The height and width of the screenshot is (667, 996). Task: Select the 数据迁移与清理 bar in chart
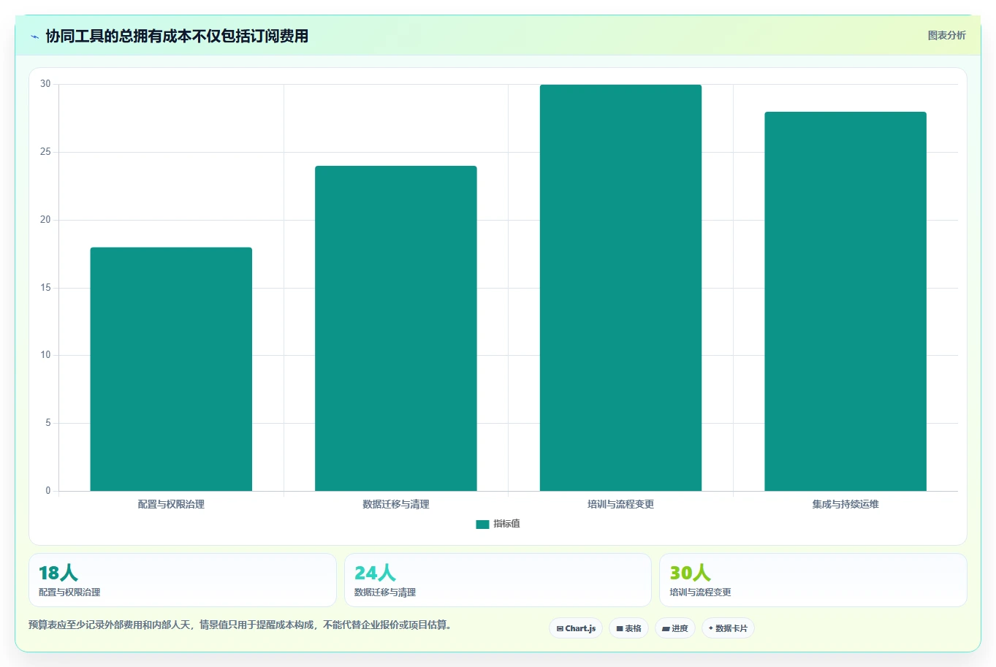click(x=396, y=329)
